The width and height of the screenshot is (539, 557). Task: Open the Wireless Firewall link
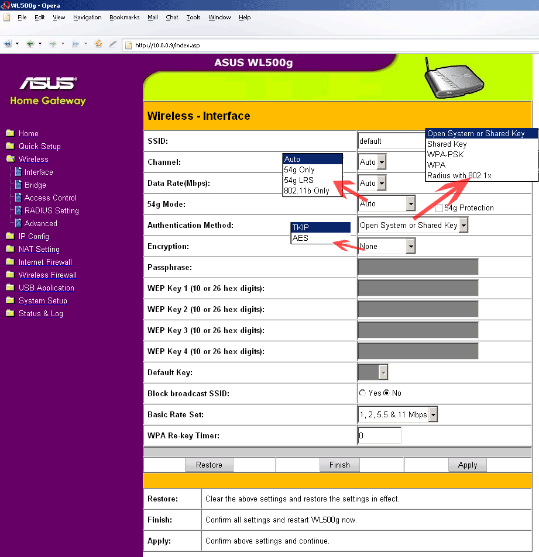pyautogui.click(x=47, y=275)
